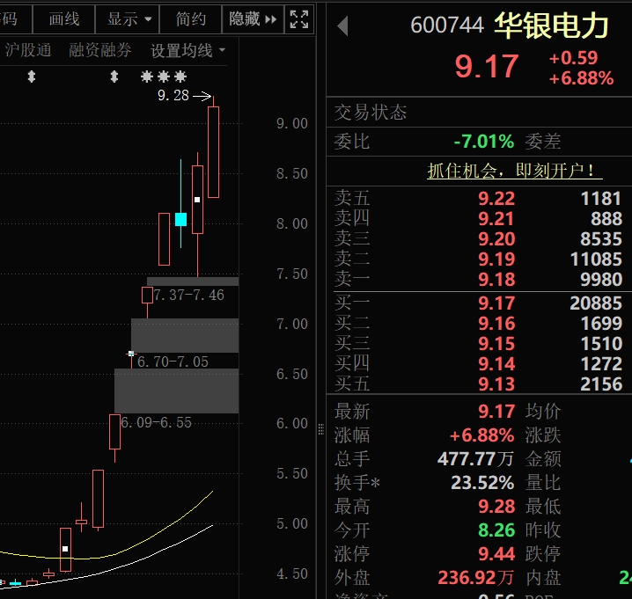
Task: Click the 卖四 price 9.21
Action: (496, 219)
